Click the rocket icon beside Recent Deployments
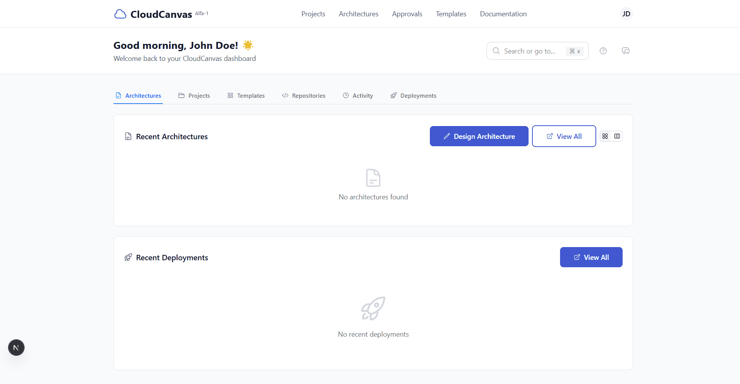This screenshot has width=740, height=384. pos(128,257)
